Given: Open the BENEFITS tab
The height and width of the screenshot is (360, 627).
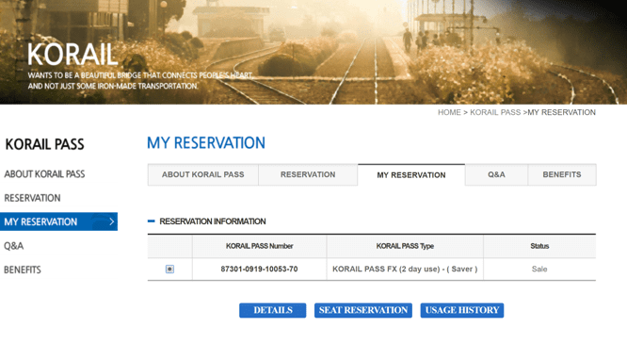Looking at the screenshot, I should click(562, 174).
